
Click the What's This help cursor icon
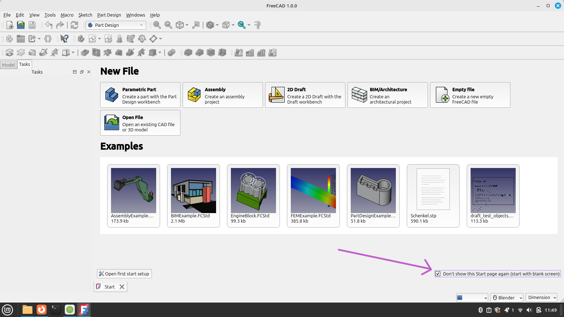(64, 39)
